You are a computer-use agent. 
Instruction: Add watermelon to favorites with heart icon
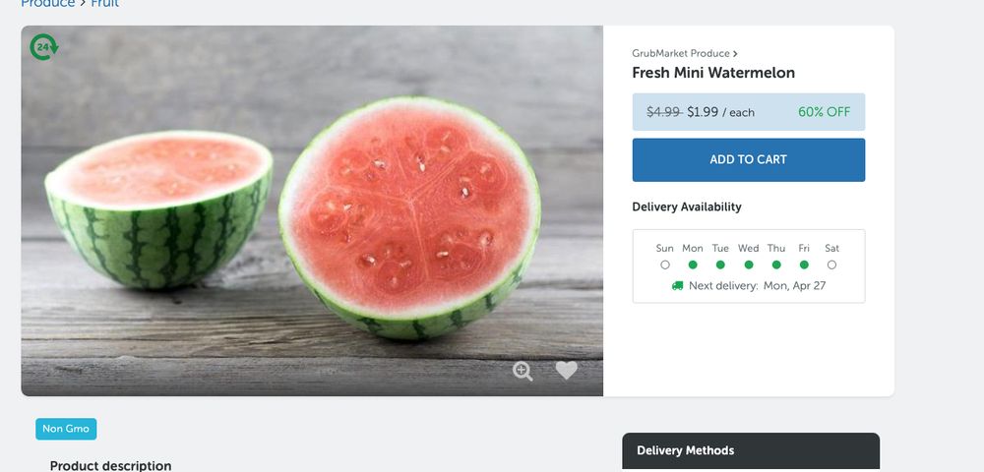pyautogui.click(x=566, y=371)
